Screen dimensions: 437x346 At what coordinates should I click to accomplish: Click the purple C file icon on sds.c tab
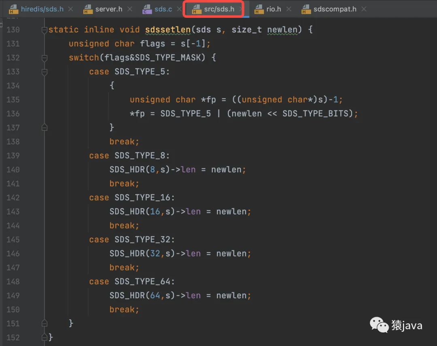pos(147,9)
